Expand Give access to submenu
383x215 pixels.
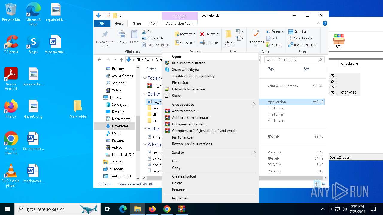click(x=210, y=105)
